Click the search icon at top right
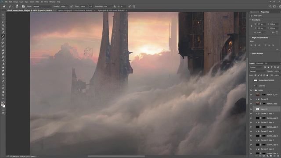This screenshot has width=281, height=158. click(270, 7)
